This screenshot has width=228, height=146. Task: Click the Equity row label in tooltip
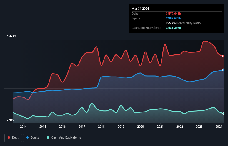[x=136, y=18]
